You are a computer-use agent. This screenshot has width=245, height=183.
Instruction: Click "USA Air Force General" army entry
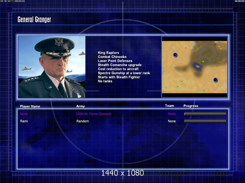tap(93, 114)
